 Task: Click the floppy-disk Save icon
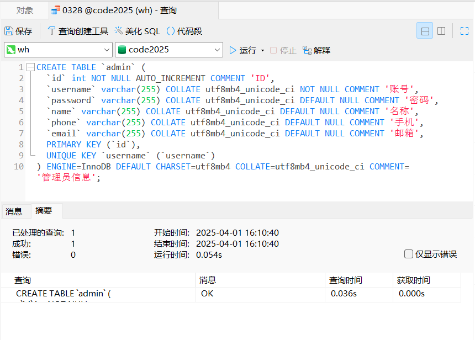[9, 31]
